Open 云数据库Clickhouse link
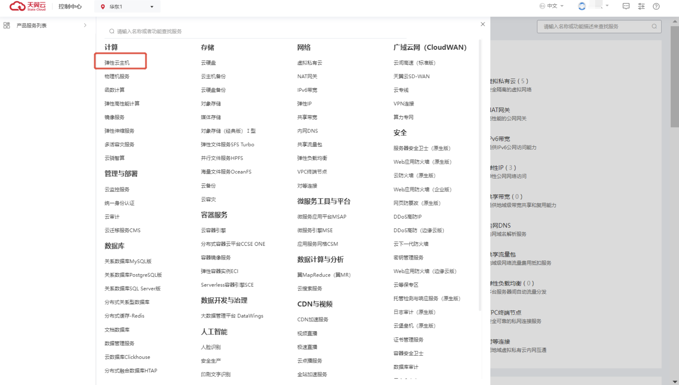The image size is (679, 385). (x=127, y=357)
